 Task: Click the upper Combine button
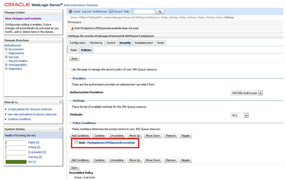[99, 136]
